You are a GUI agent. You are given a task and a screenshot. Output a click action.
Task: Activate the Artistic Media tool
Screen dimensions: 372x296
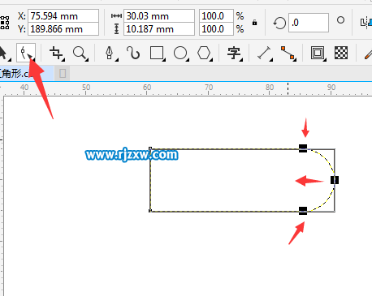133,53
